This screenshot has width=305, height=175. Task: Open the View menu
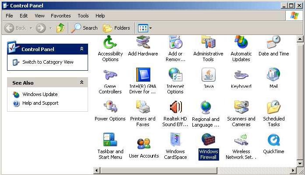point(39,16)
